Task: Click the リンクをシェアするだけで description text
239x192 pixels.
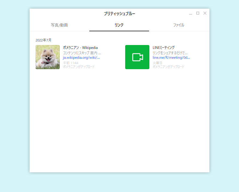Action: pos(169,52)
